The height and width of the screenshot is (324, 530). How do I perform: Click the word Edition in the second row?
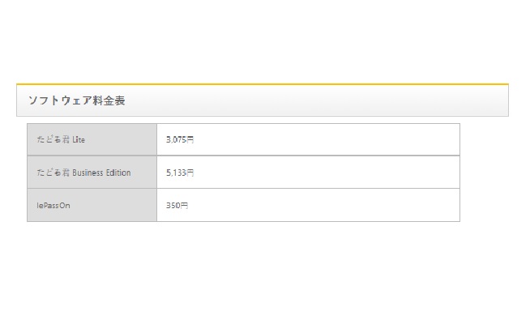pos(119,173)
